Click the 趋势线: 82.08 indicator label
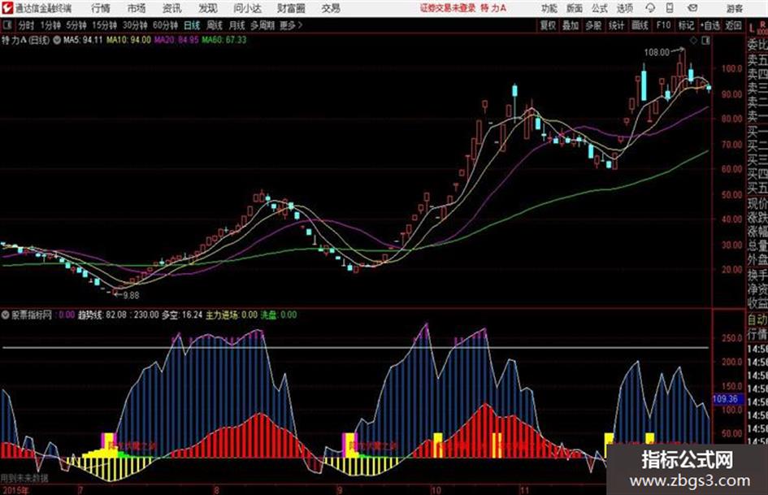 pos(102,315)
